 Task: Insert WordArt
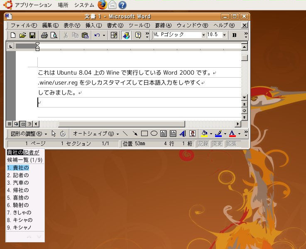tap(183, 134)
